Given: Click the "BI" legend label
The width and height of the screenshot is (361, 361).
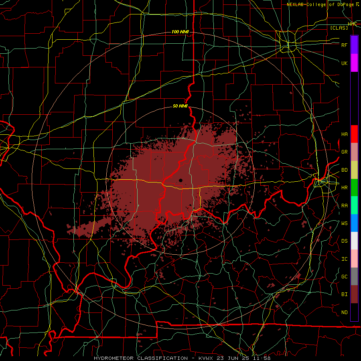Looking at the screenshot, I should (344, 294).
